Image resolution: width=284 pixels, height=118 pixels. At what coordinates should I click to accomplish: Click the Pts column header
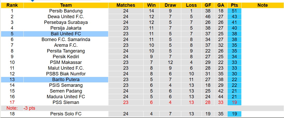point(234,5)
